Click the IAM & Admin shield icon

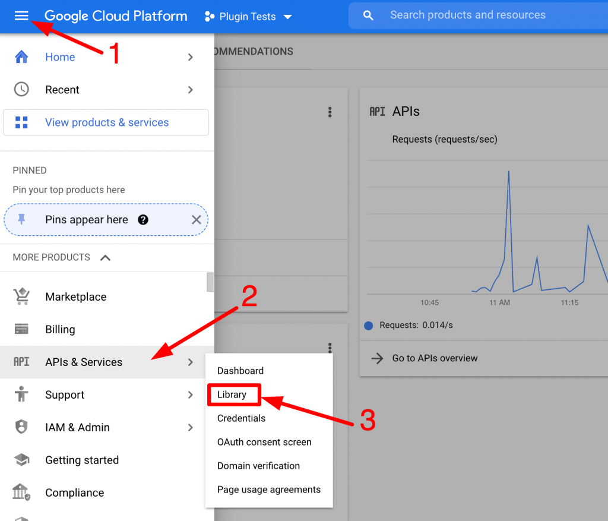(x=21, y=427)
